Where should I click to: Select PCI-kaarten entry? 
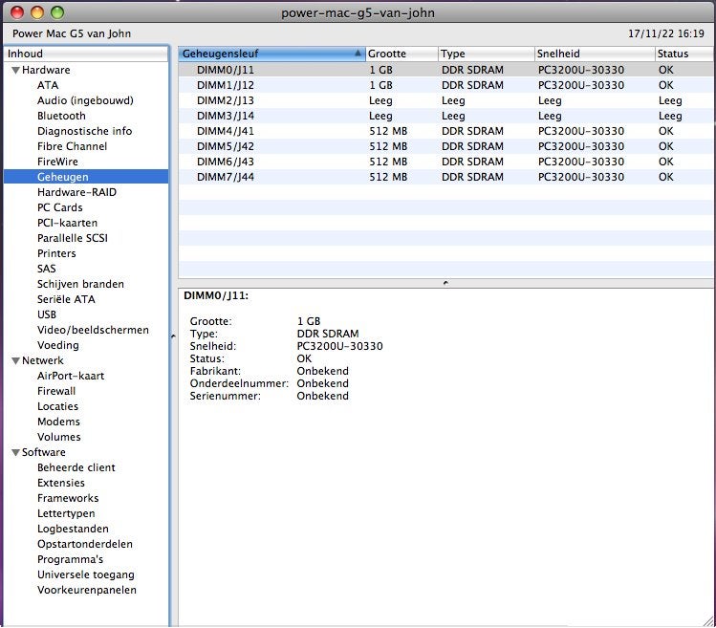[67, 223]
